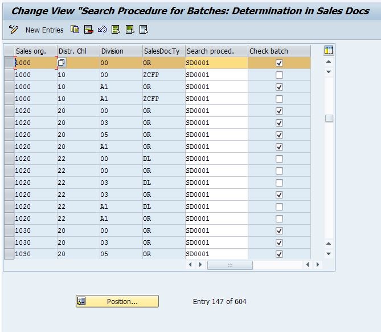Select row 1000 10 00 ZCFP via its row selector
Image resolution: width=381 pixels, height=332 pixels.
(x=9, y=75)
